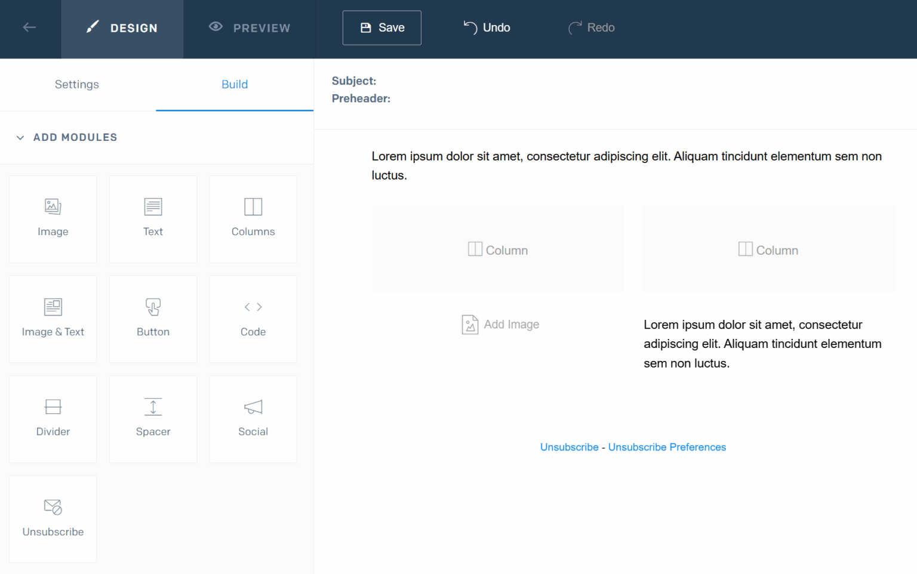Save the email design
917x574 pixels.
click(x=381, y=28)
